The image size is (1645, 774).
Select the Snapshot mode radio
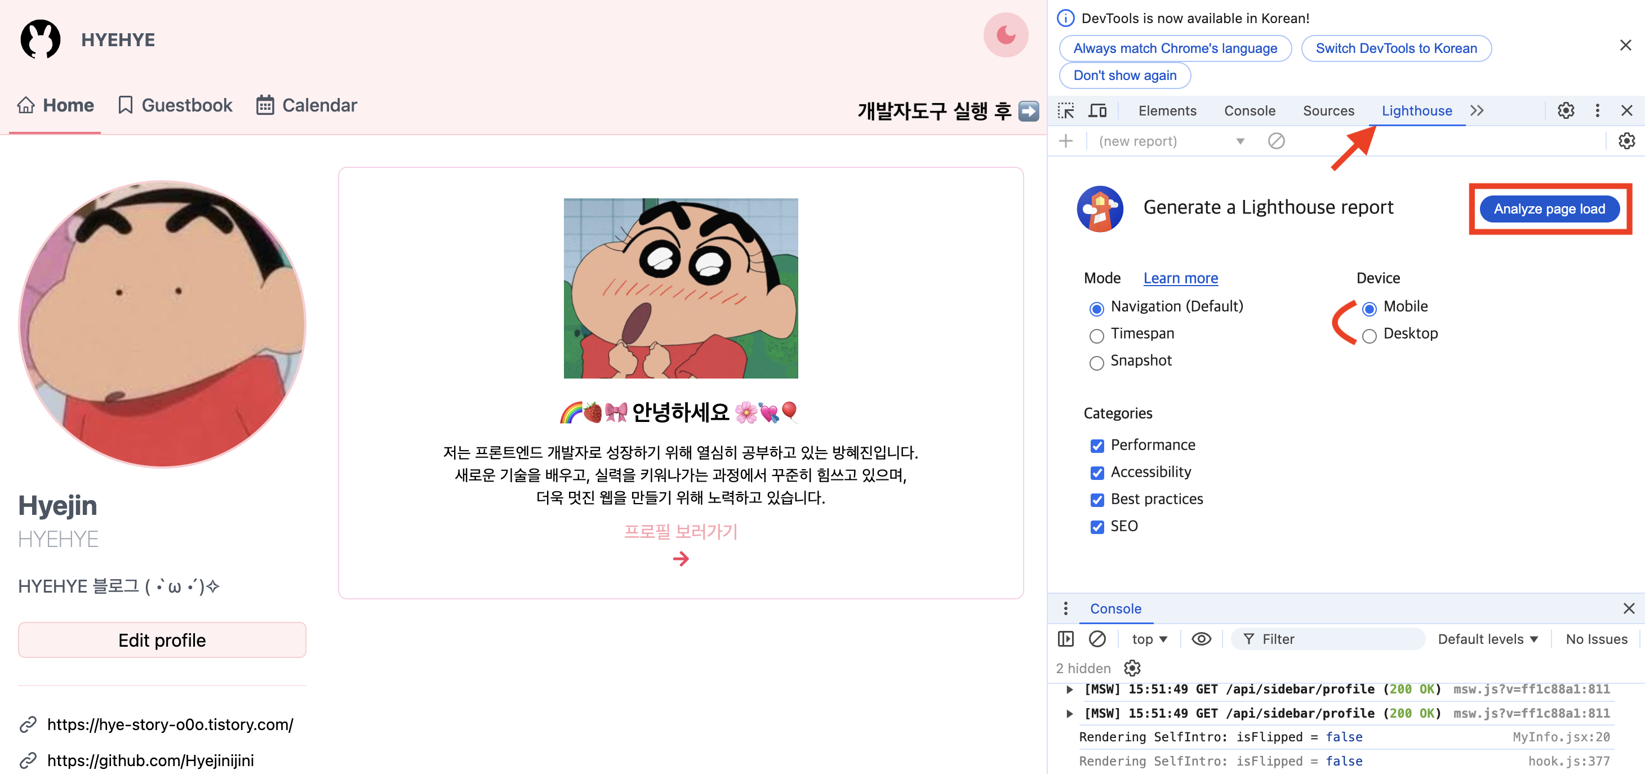1096,363
